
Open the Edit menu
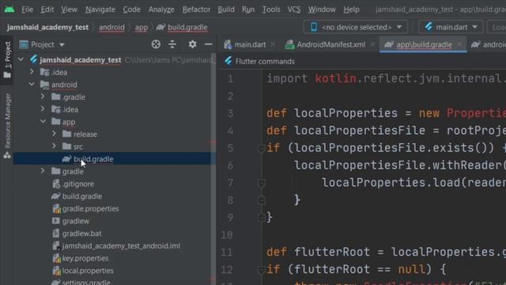[x=47, y=9]
